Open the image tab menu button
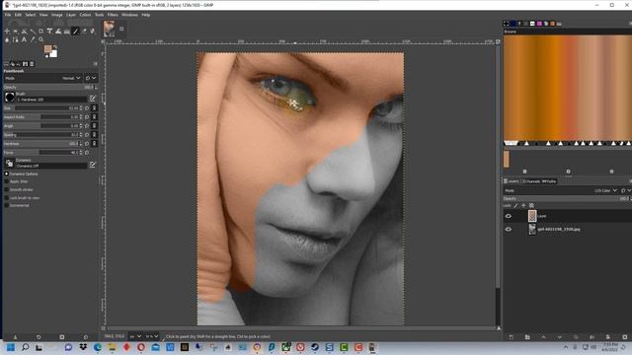 tap(121, 29)
